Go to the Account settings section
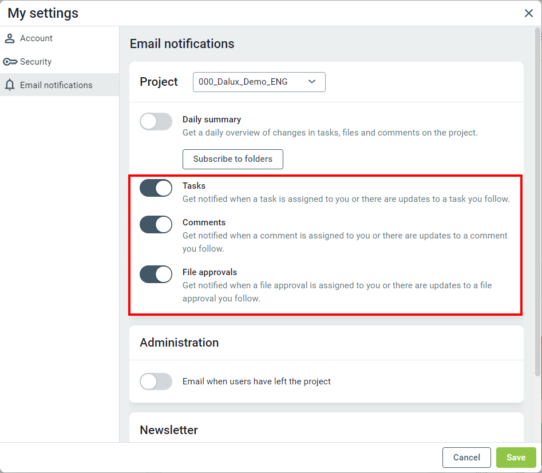Image resolution: width=542 pixels, height=473 pixels. pos(36,38)
